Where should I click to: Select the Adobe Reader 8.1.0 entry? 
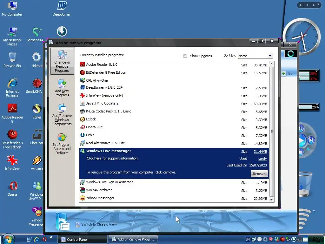(x=174, y=65)
